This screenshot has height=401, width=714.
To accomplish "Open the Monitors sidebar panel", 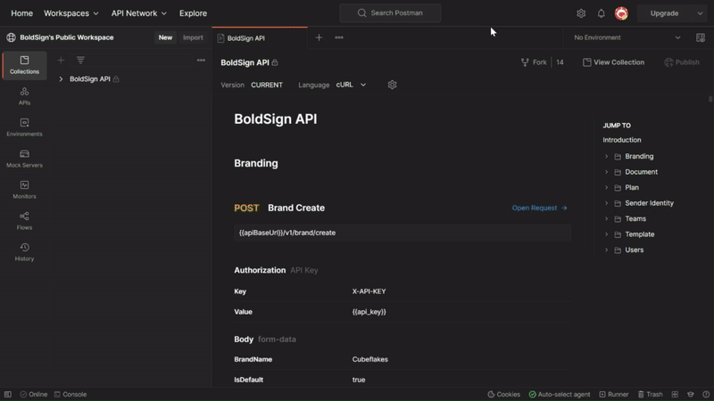I will [24, 190].
